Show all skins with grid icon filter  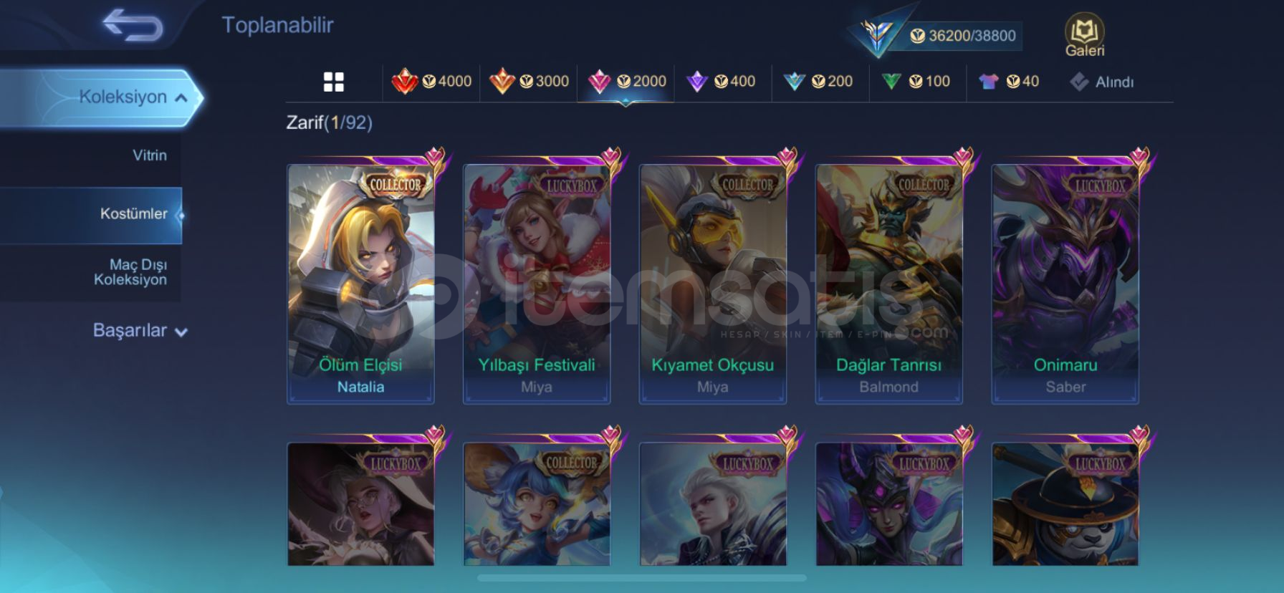[x=334, y=82]
